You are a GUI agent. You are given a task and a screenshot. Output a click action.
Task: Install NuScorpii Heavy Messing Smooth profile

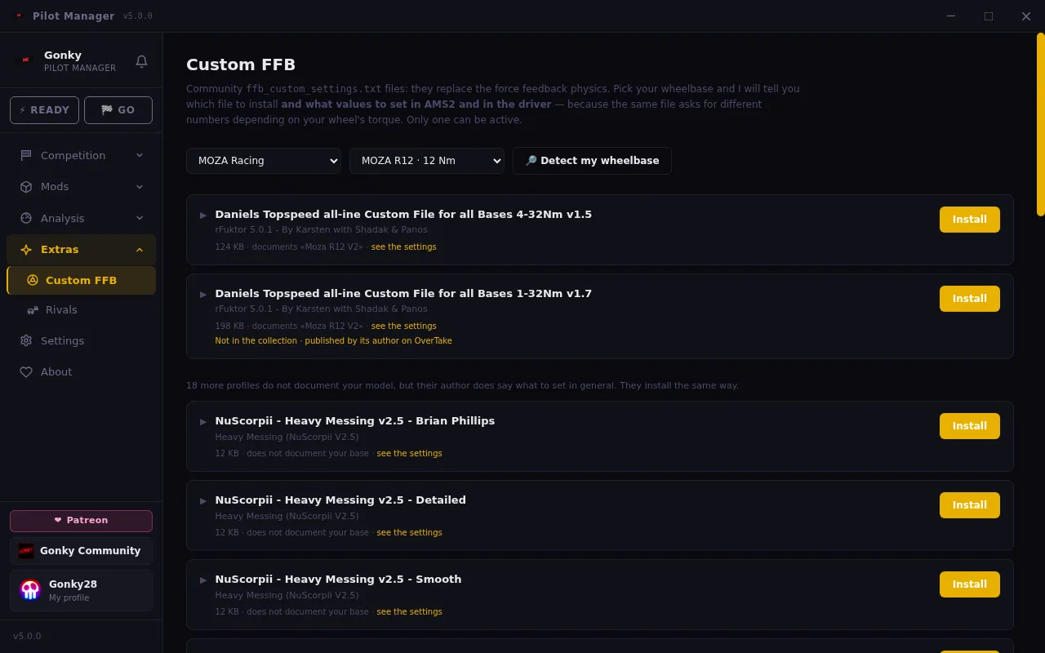point(970,584)
